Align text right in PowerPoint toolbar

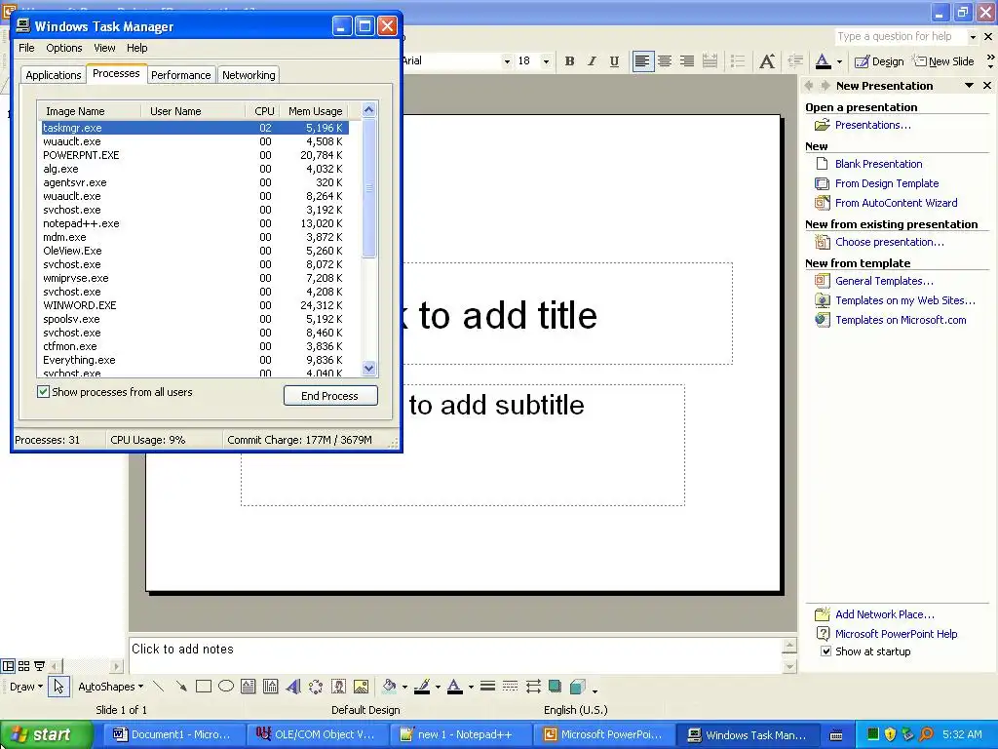[687, 61]
